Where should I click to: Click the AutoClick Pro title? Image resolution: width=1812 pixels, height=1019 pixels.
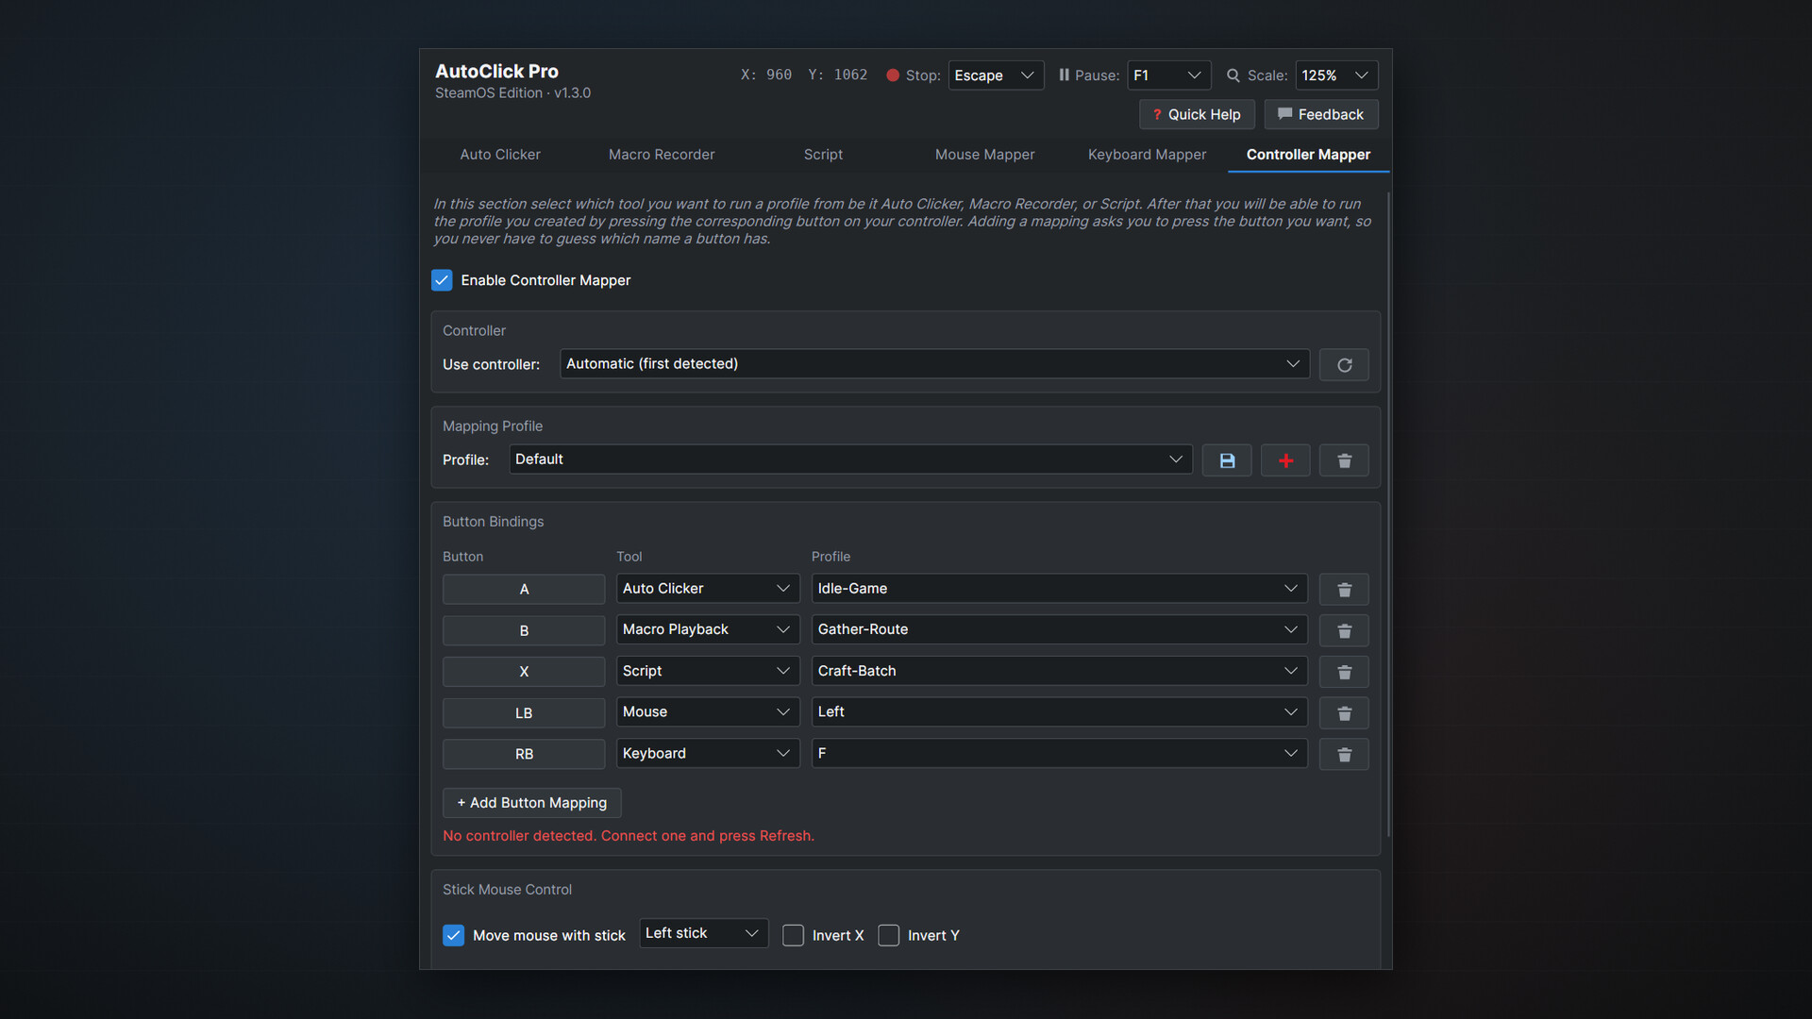[x=496, y=72]
